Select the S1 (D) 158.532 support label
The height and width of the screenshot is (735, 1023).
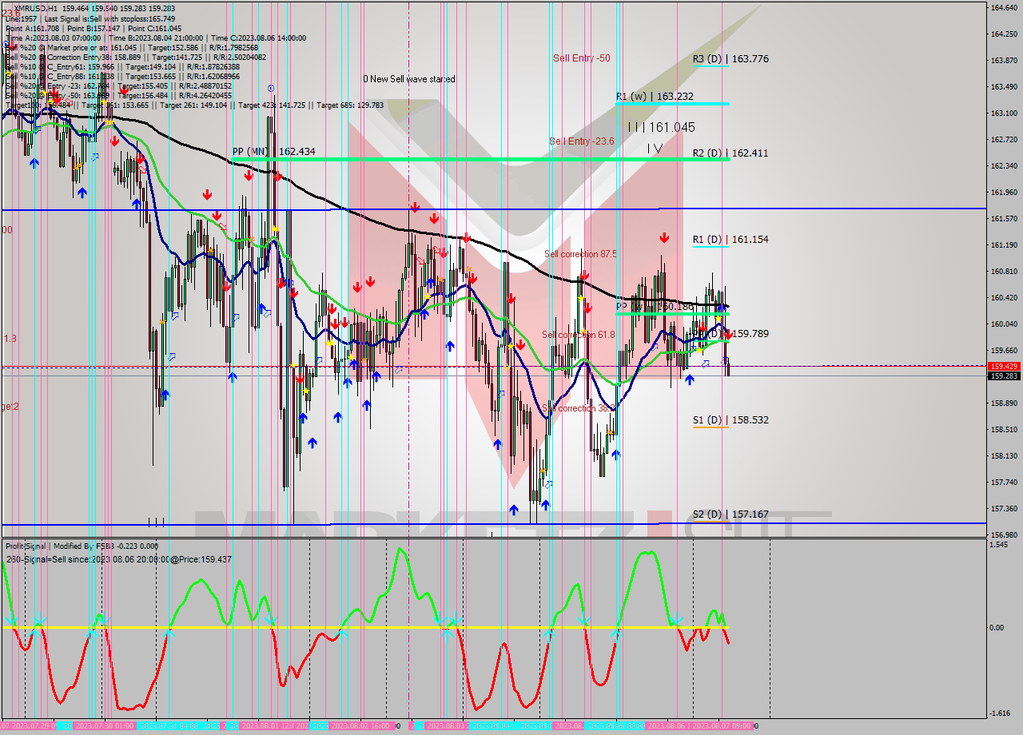tap(730, 419)
